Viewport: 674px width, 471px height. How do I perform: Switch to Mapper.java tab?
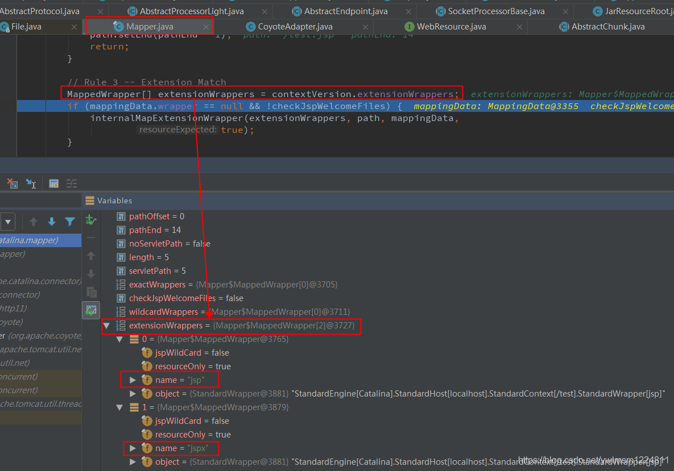[x=150, y=27]
